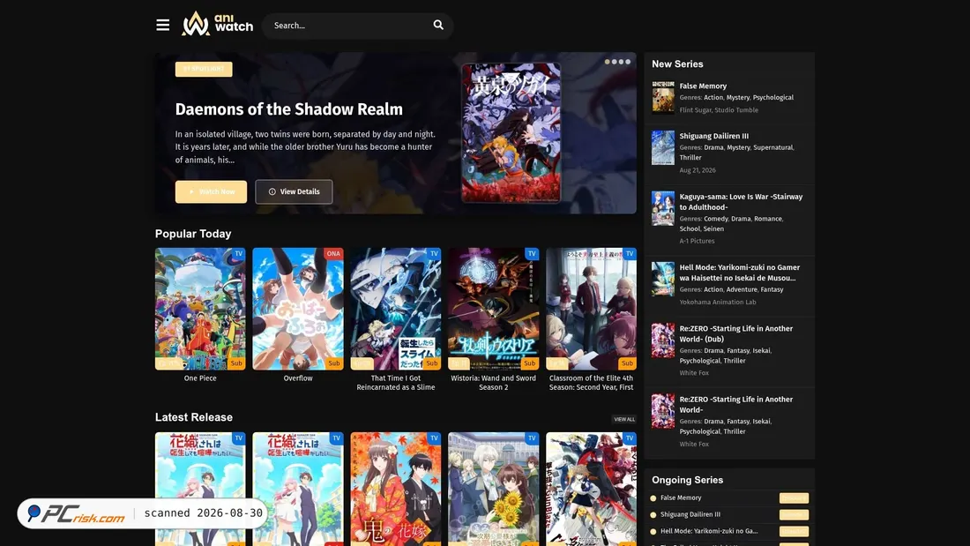Click episode button next to ongoing Shiguang Dailiren III

794,515
